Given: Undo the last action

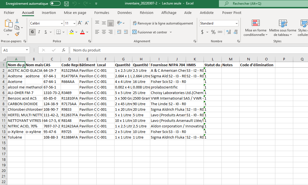Looking at the screenshot, I should (75, 4).
